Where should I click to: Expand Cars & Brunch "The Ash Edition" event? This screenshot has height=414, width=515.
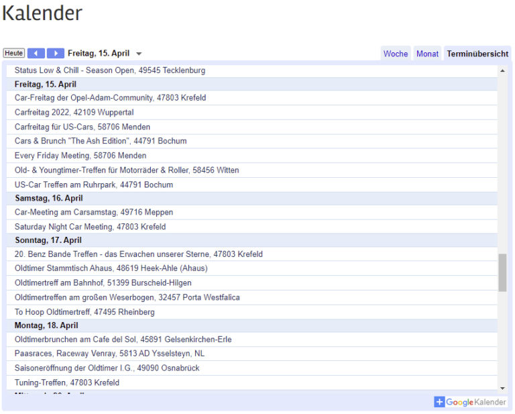101,142
